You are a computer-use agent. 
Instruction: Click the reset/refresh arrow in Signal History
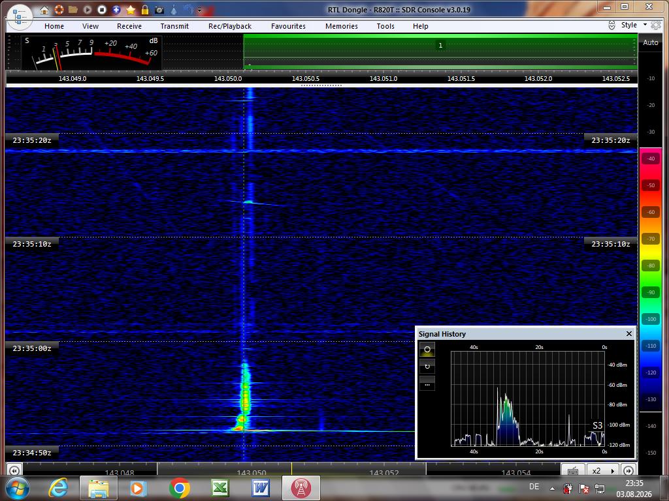pos(427,367)
